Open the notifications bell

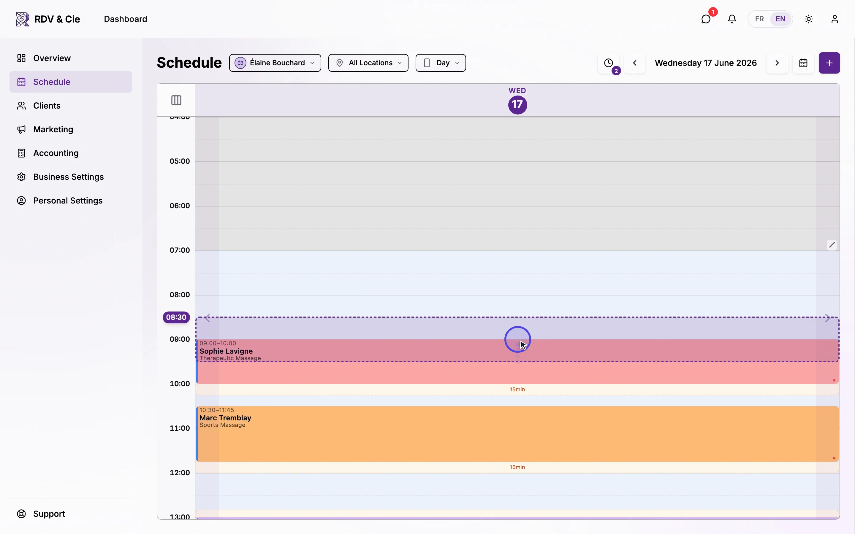pyautogui.click(x=732, y=19)
